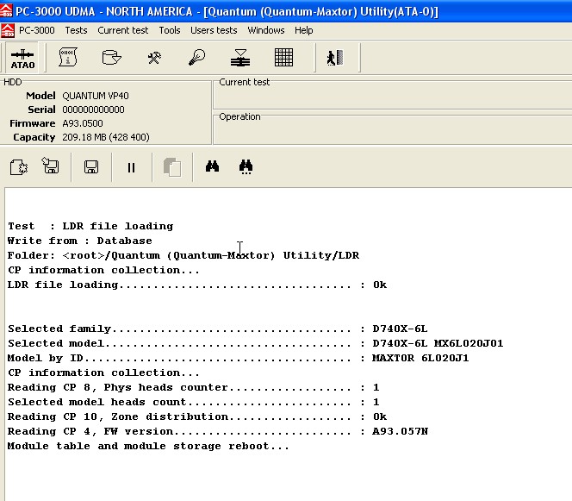The image size is (572, 501).
Task: Click the greyed copy pages icon
Action: click(x=171, y=167)
